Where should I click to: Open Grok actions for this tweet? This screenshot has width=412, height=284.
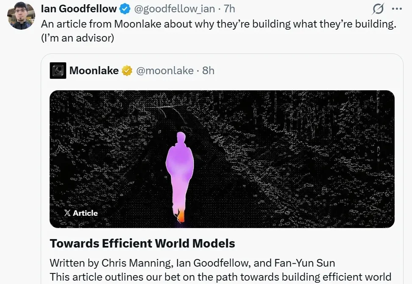pyautogui.click(x=377, y=8)
